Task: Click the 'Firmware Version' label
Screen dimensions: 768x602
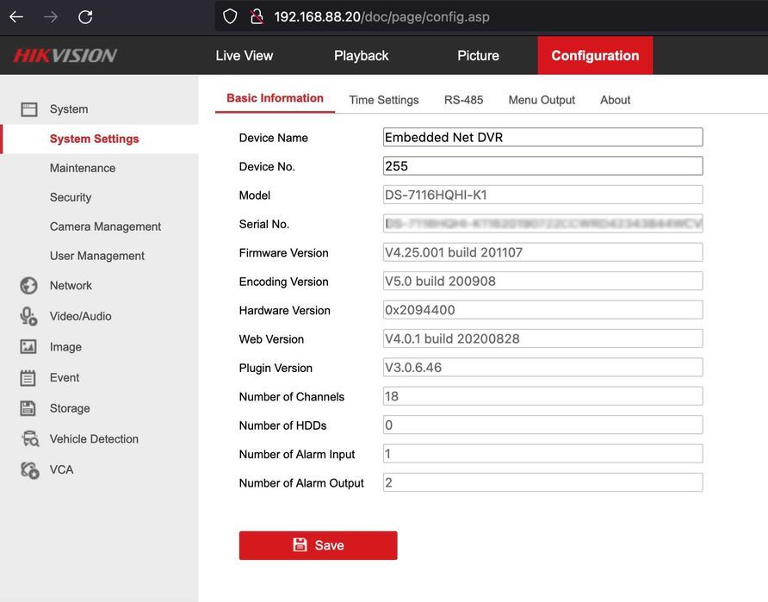Action: pos(283,253)
